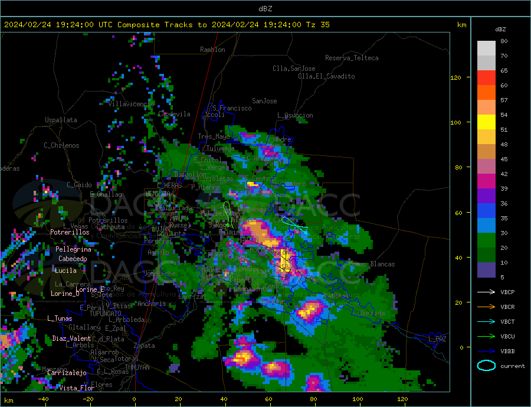Click the Anchoris place label
Viewport: 531px width, 407px height.
point(152,304)
